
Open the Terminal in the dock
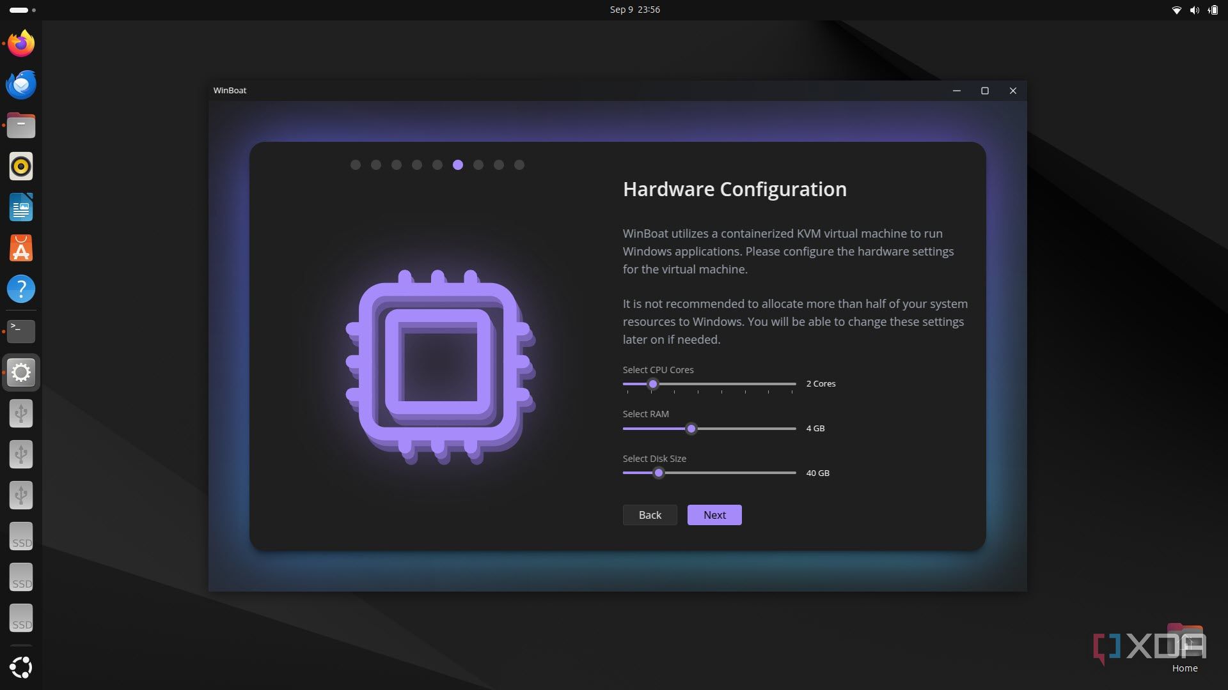click(x=21, y=331)
